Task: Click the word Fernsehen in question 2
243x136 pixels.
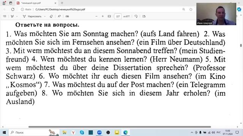Action: [88, 42]
